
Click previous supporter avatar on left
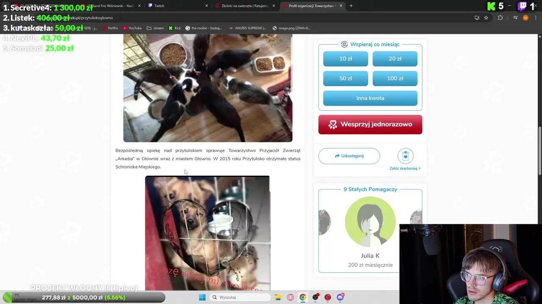tap(325, 222)
